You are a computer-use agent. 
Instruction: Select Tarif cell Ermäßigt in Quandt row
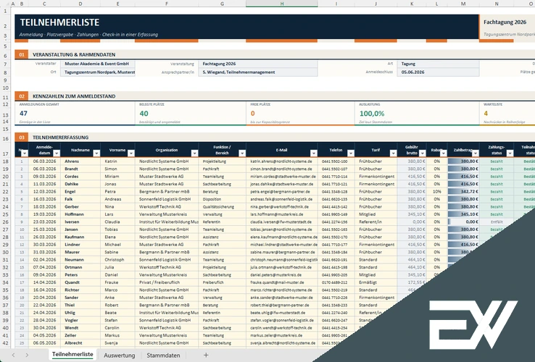pyautogui.click(x=376, y=282)
